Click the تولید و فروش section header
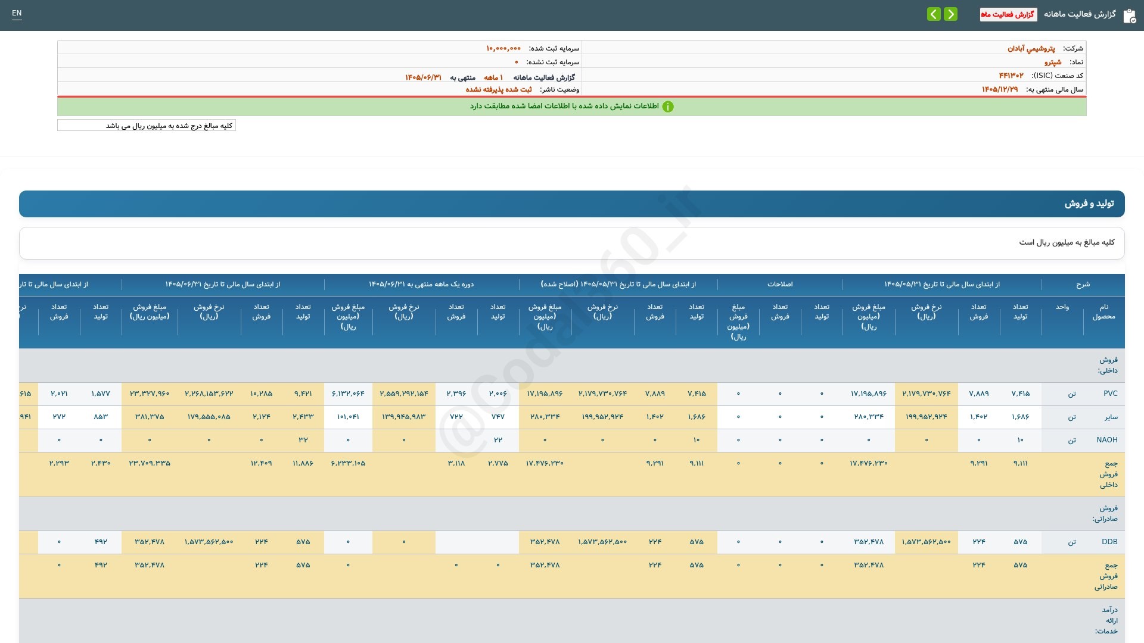This screenshot has height=643, width=1144. point(572,204)
